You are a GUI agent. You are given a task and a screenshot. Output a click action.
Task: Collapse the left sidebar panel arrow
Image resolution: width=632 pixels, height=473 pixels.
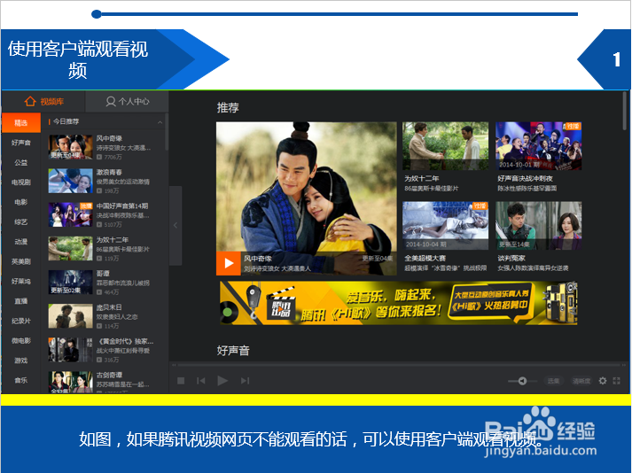pyautogui.click(x=176, y=225)
